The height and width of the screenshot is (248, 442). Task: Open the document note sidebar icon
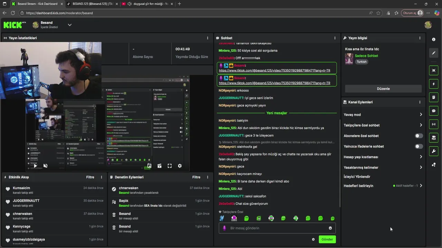[434, 97]
